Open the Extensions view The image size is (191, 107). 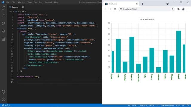tap(4, 39)
